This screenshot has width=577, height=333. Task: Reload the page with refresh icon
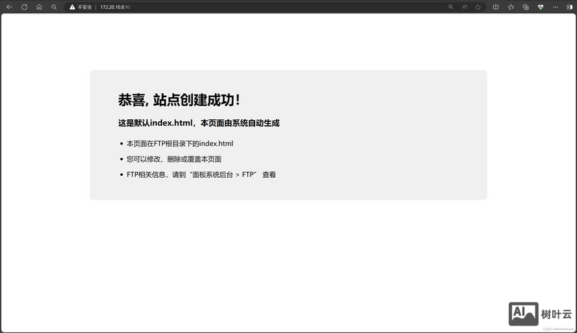[x=24, y=7]
